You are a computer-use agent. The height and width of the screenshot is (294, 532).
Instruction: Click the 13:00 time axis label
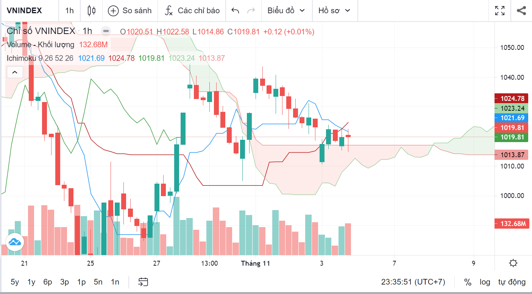coord(209,263)
